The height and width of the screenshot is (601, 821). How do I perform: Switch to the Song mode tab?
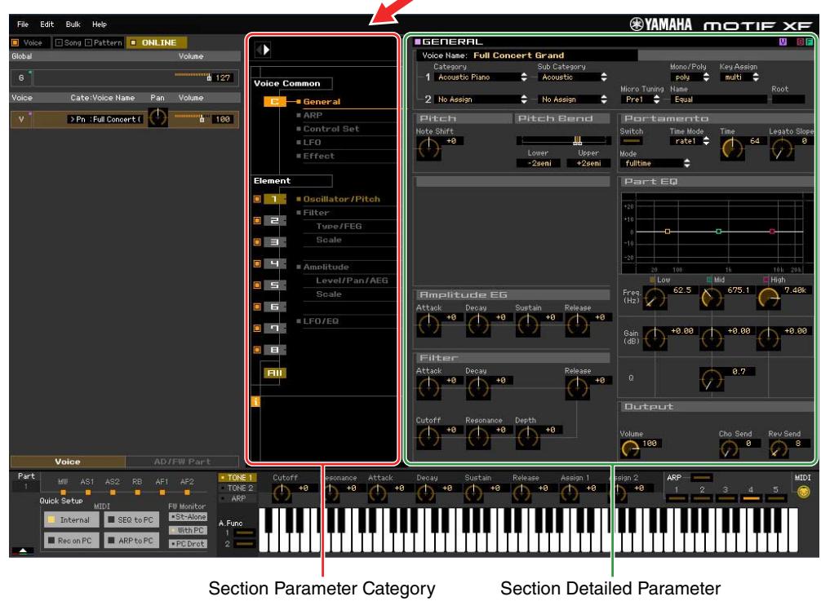coord(68,42)
